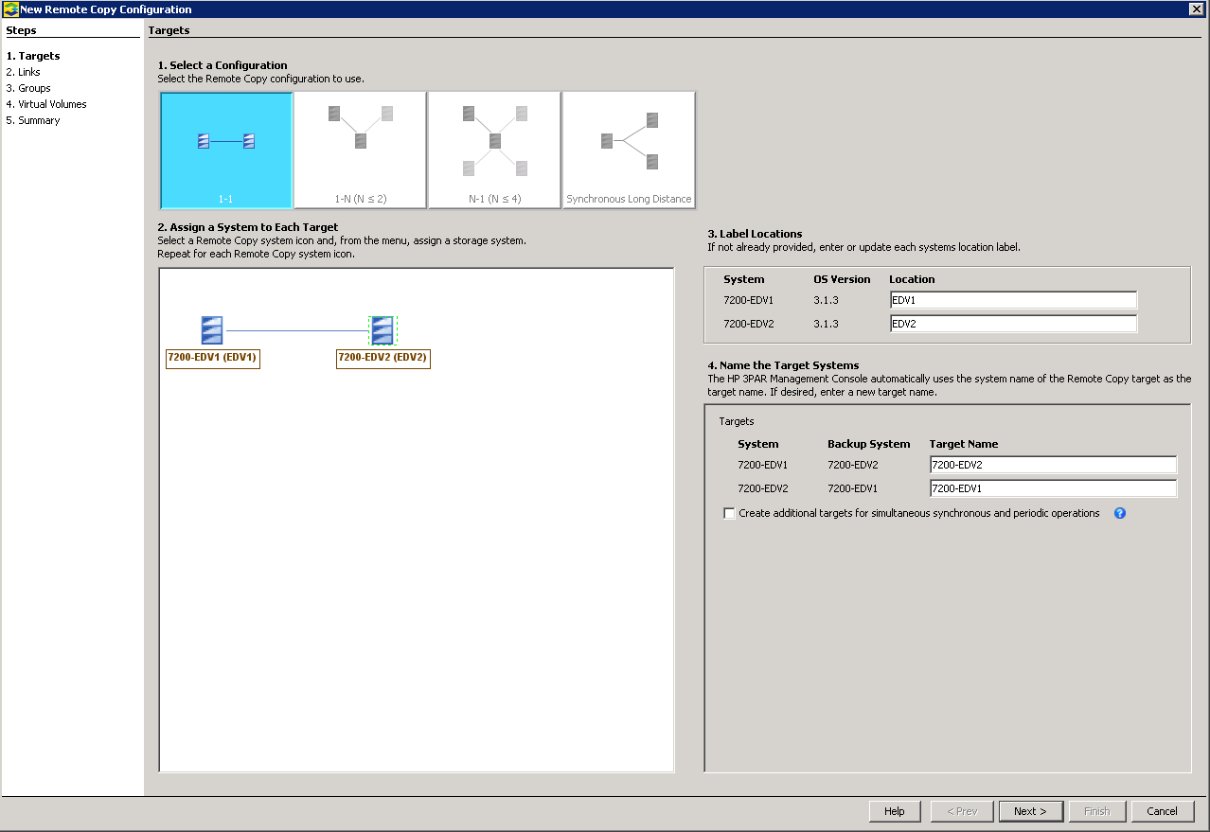Choose the 1-N (N ≤ 2) configuration
The width and height of the screenshot is (1210, 832).
361,150
